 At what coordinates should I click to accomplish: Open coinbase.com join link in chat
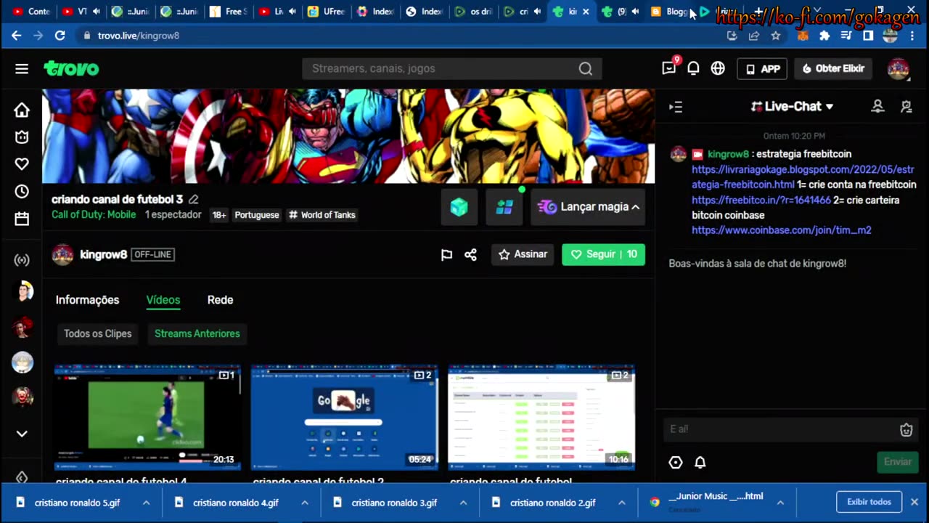781,230
